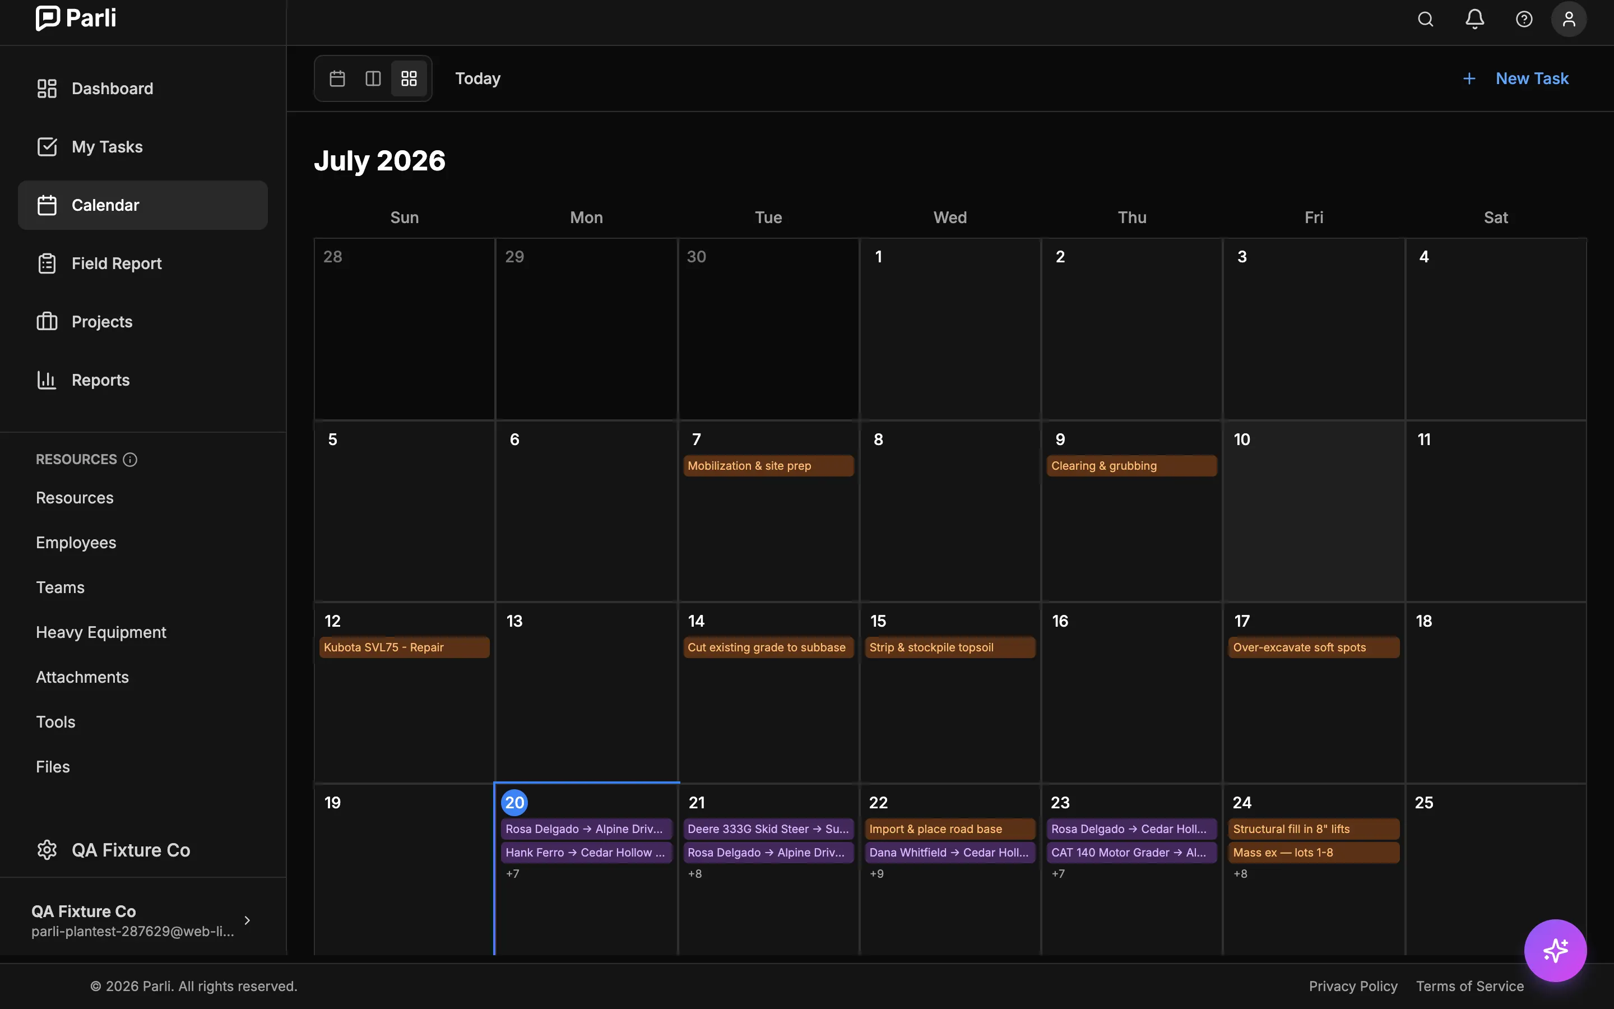Open CAT 140 Motor Grader assignment

click(1132, 852)
